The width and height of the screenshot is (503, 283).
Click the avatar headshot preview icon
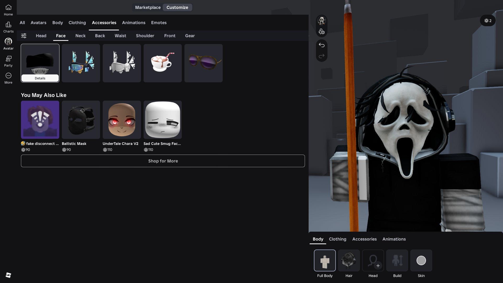[x=321, y=20]
